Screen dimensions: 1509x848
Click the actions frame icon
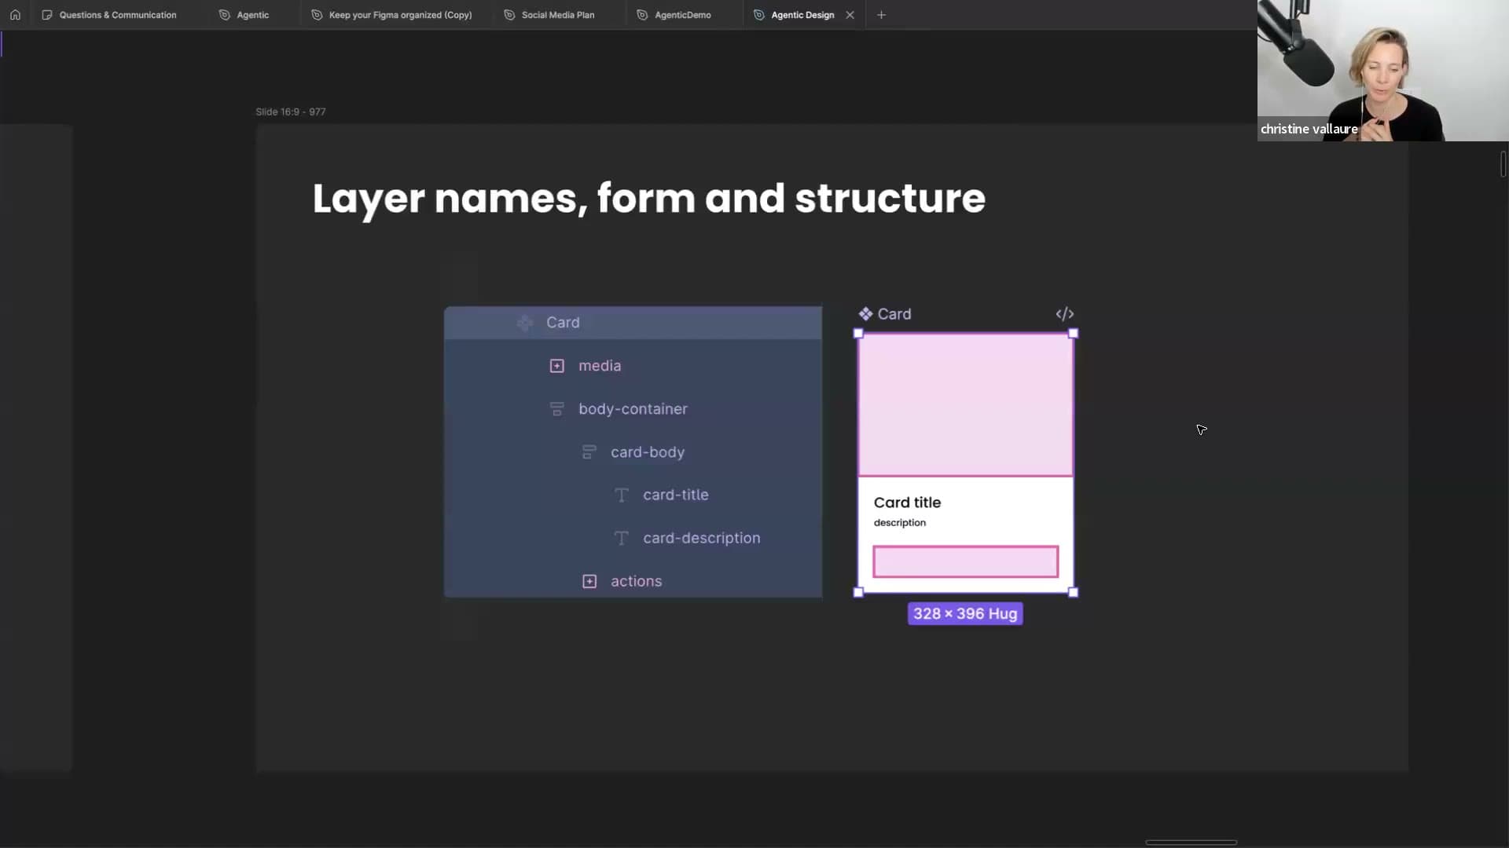[x=589, y=582]
